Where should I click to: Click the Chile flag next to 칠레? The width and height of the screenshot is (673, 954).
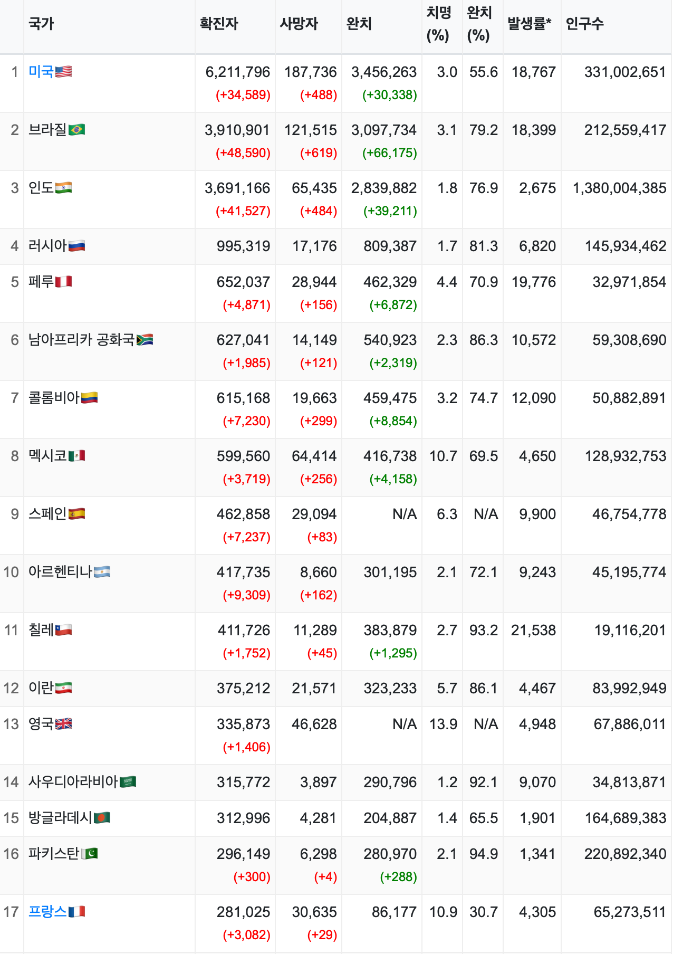(63, 629)
